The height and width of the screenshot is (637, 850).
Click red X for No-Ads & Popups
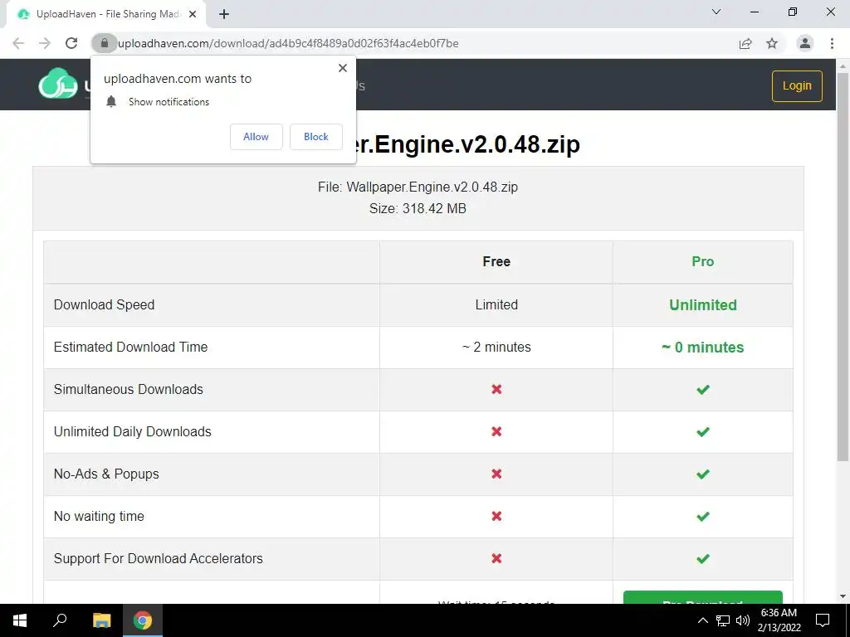(496, 474)
